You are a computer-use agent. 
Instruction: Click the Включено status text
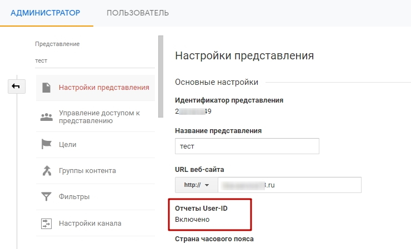pos(192,220)
